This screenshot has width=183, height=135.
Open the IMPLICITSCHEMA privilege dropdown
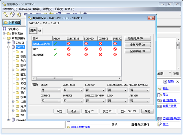pos(95,101)
